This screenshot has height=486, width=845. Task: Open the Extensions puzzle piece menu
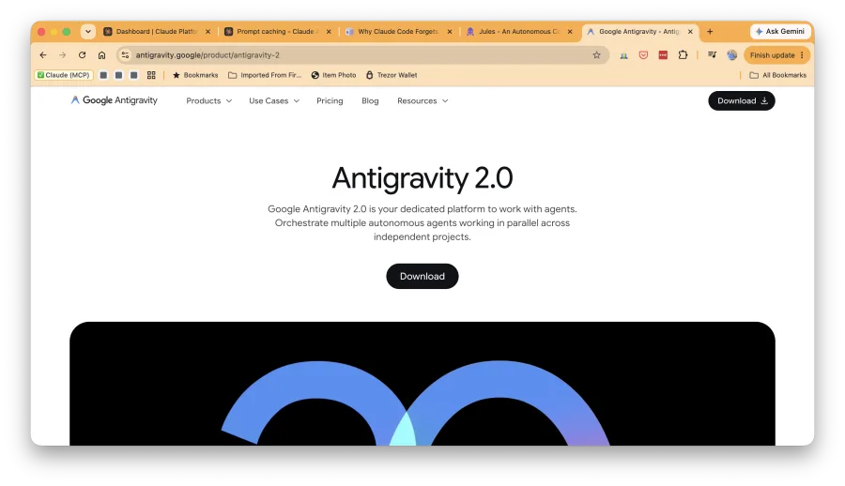tap(683, 55)
